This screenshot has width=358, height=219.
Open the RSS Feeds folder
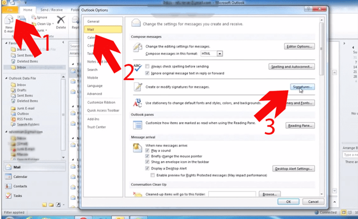pyautogui.click(x=22, y=119)
